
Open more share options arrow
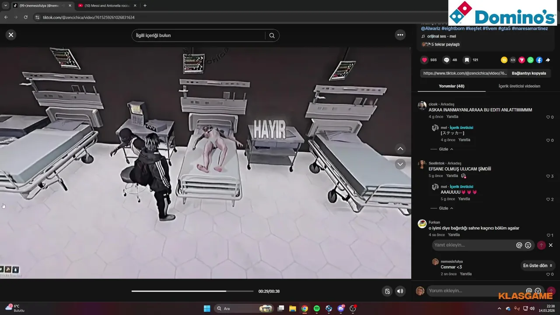548,60
